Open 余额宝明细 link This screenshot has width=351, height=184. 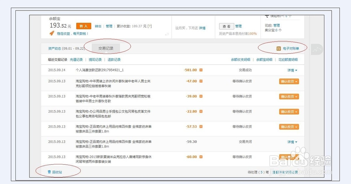coord(264,59)
